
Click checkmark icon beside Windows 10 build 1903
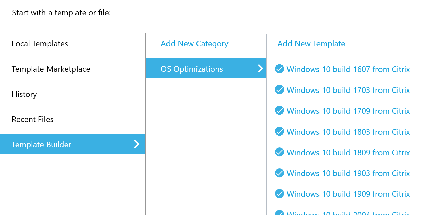point(279,173)
